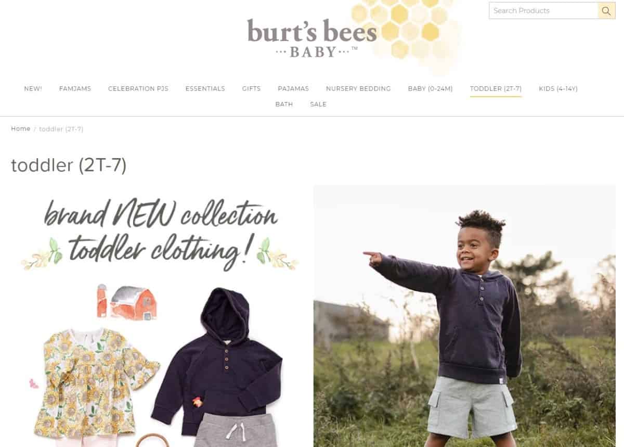Browse the Pajamas category

click(293, 89)
